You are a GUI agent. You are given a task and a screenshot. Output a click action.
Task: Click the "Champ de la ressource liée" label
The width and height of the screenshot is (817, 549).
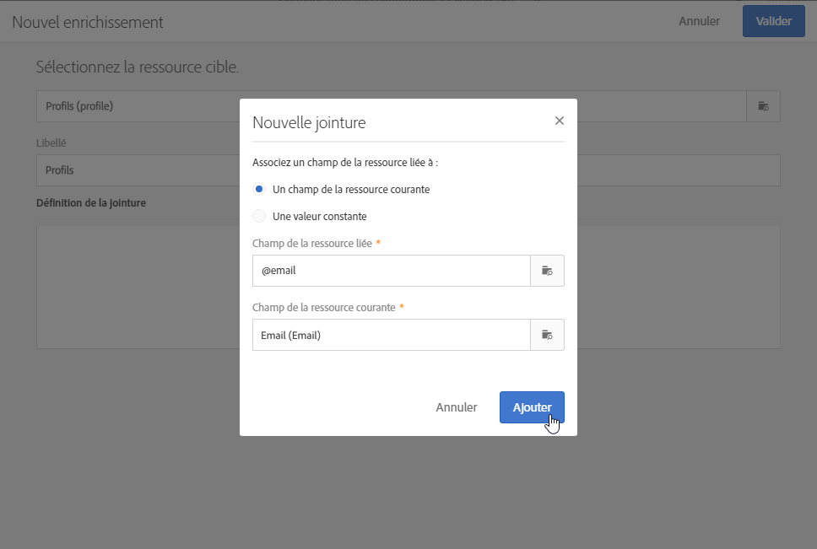point(311,244)
